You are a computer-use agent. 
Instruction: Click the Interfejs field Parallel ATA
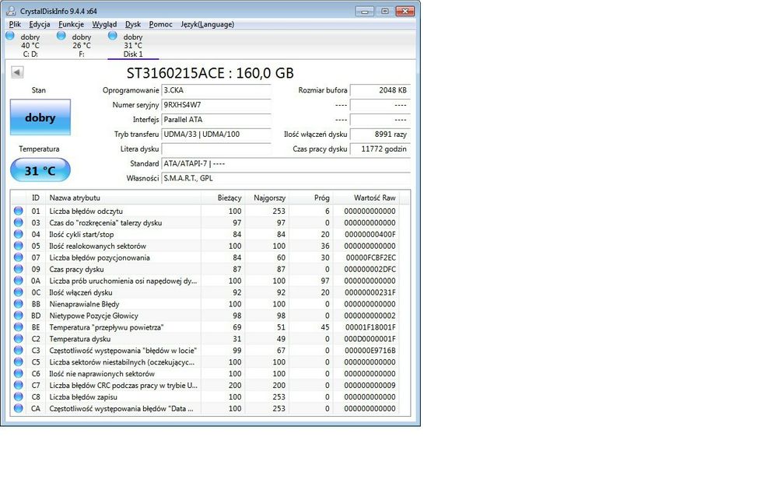[x=216, y=120]
